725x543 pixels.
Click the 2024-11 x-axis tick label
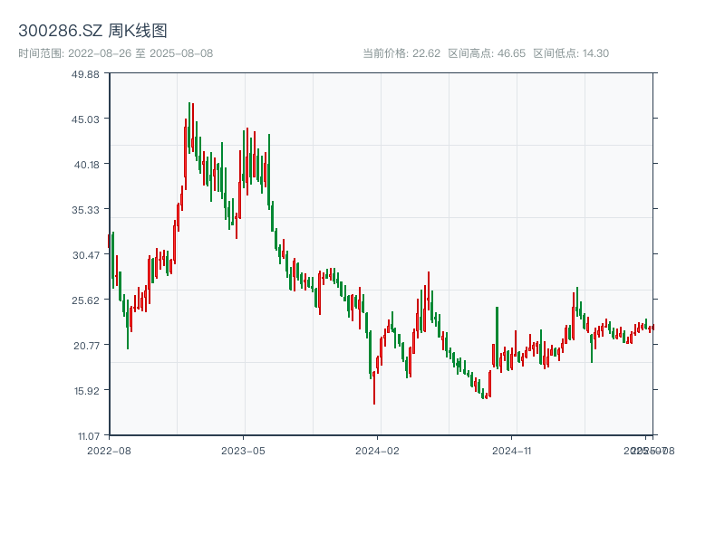(x=511, y=451)
